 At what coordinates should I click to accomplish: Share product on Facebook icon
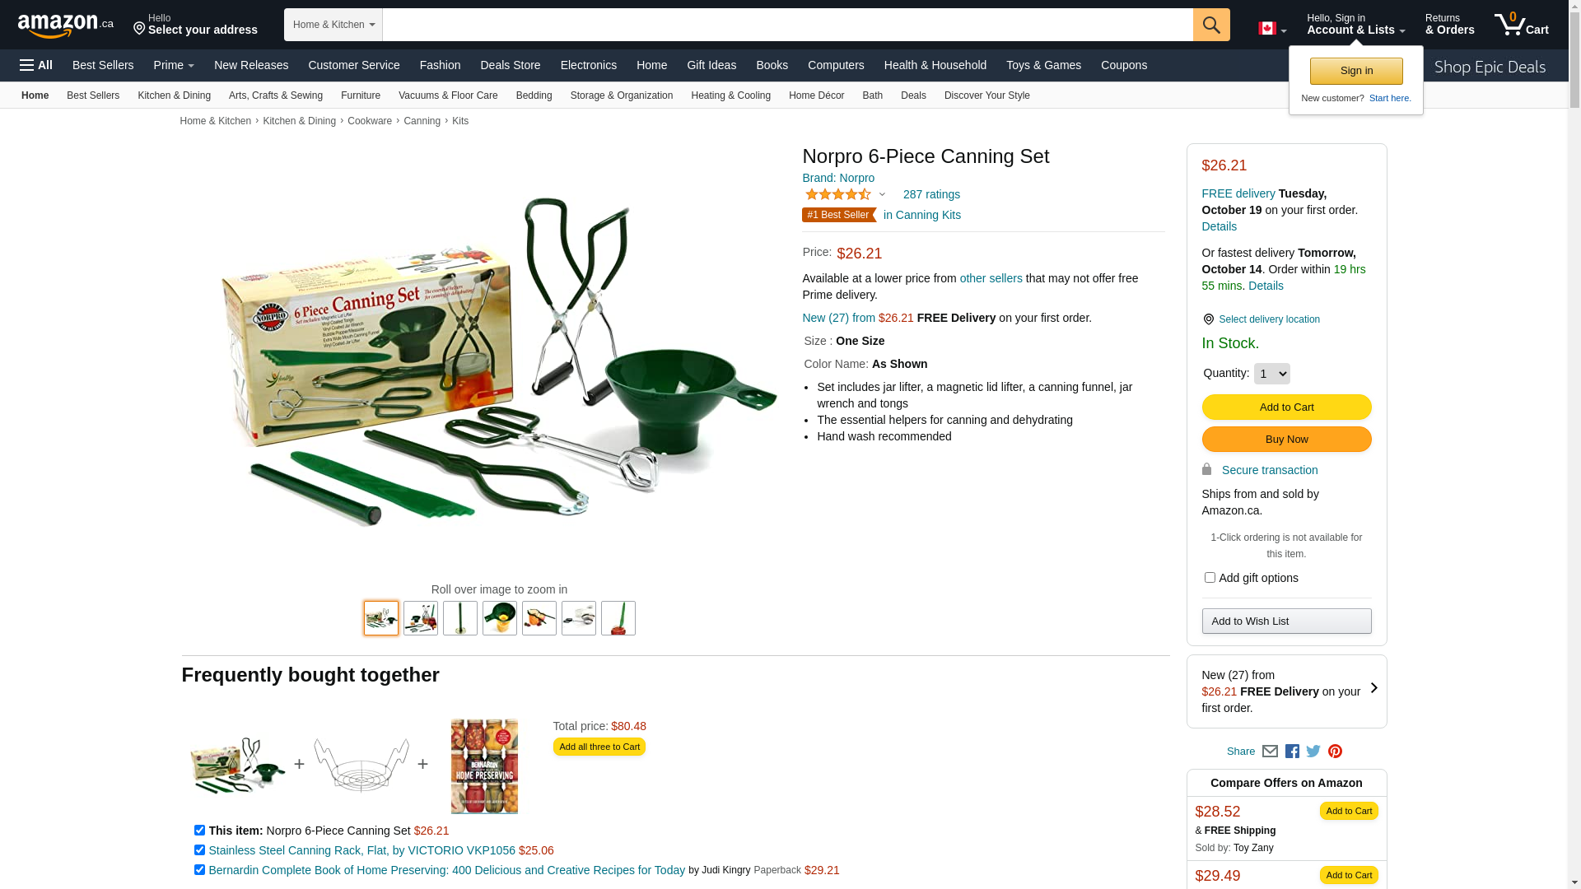(x=1292, y=751)
